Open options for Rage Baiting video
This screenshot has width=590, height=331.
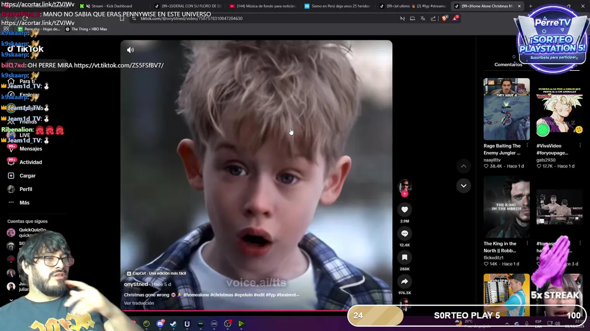[x=527, y=146]
